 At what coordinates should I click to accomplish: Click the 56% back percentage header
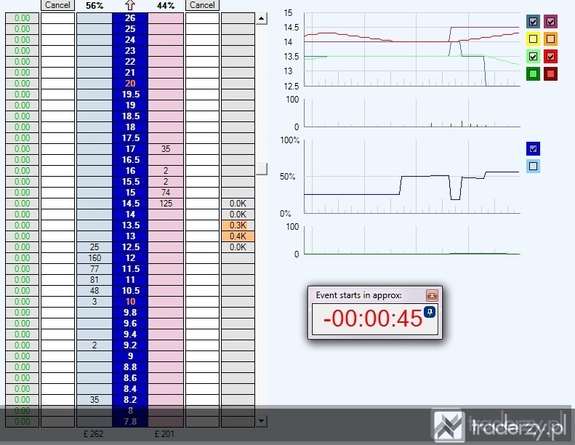click(95, 6)
